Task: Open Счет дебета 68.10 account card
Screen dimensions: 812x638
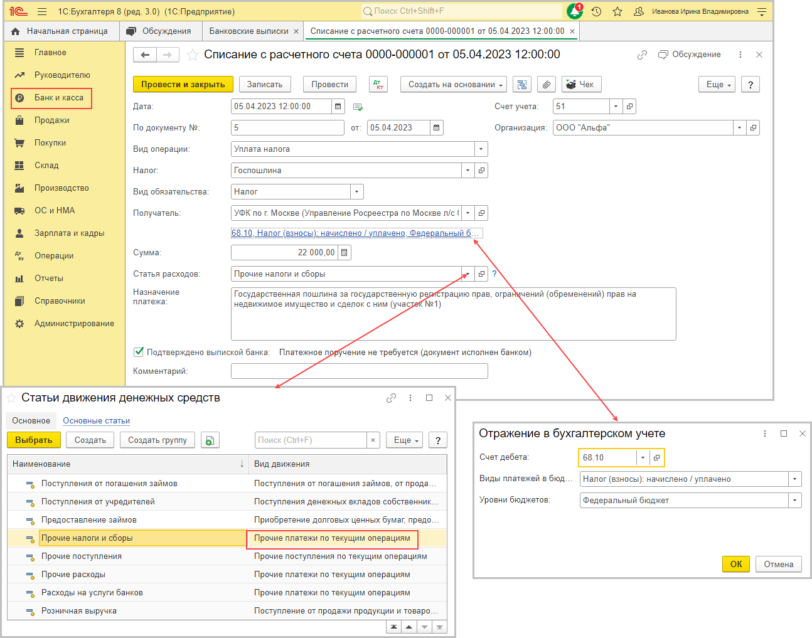Action: coord(656,458)
